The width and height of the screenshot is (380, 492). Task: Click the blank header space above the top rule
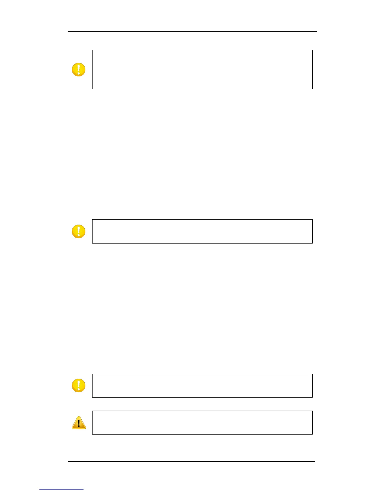[x=192, y=16]
